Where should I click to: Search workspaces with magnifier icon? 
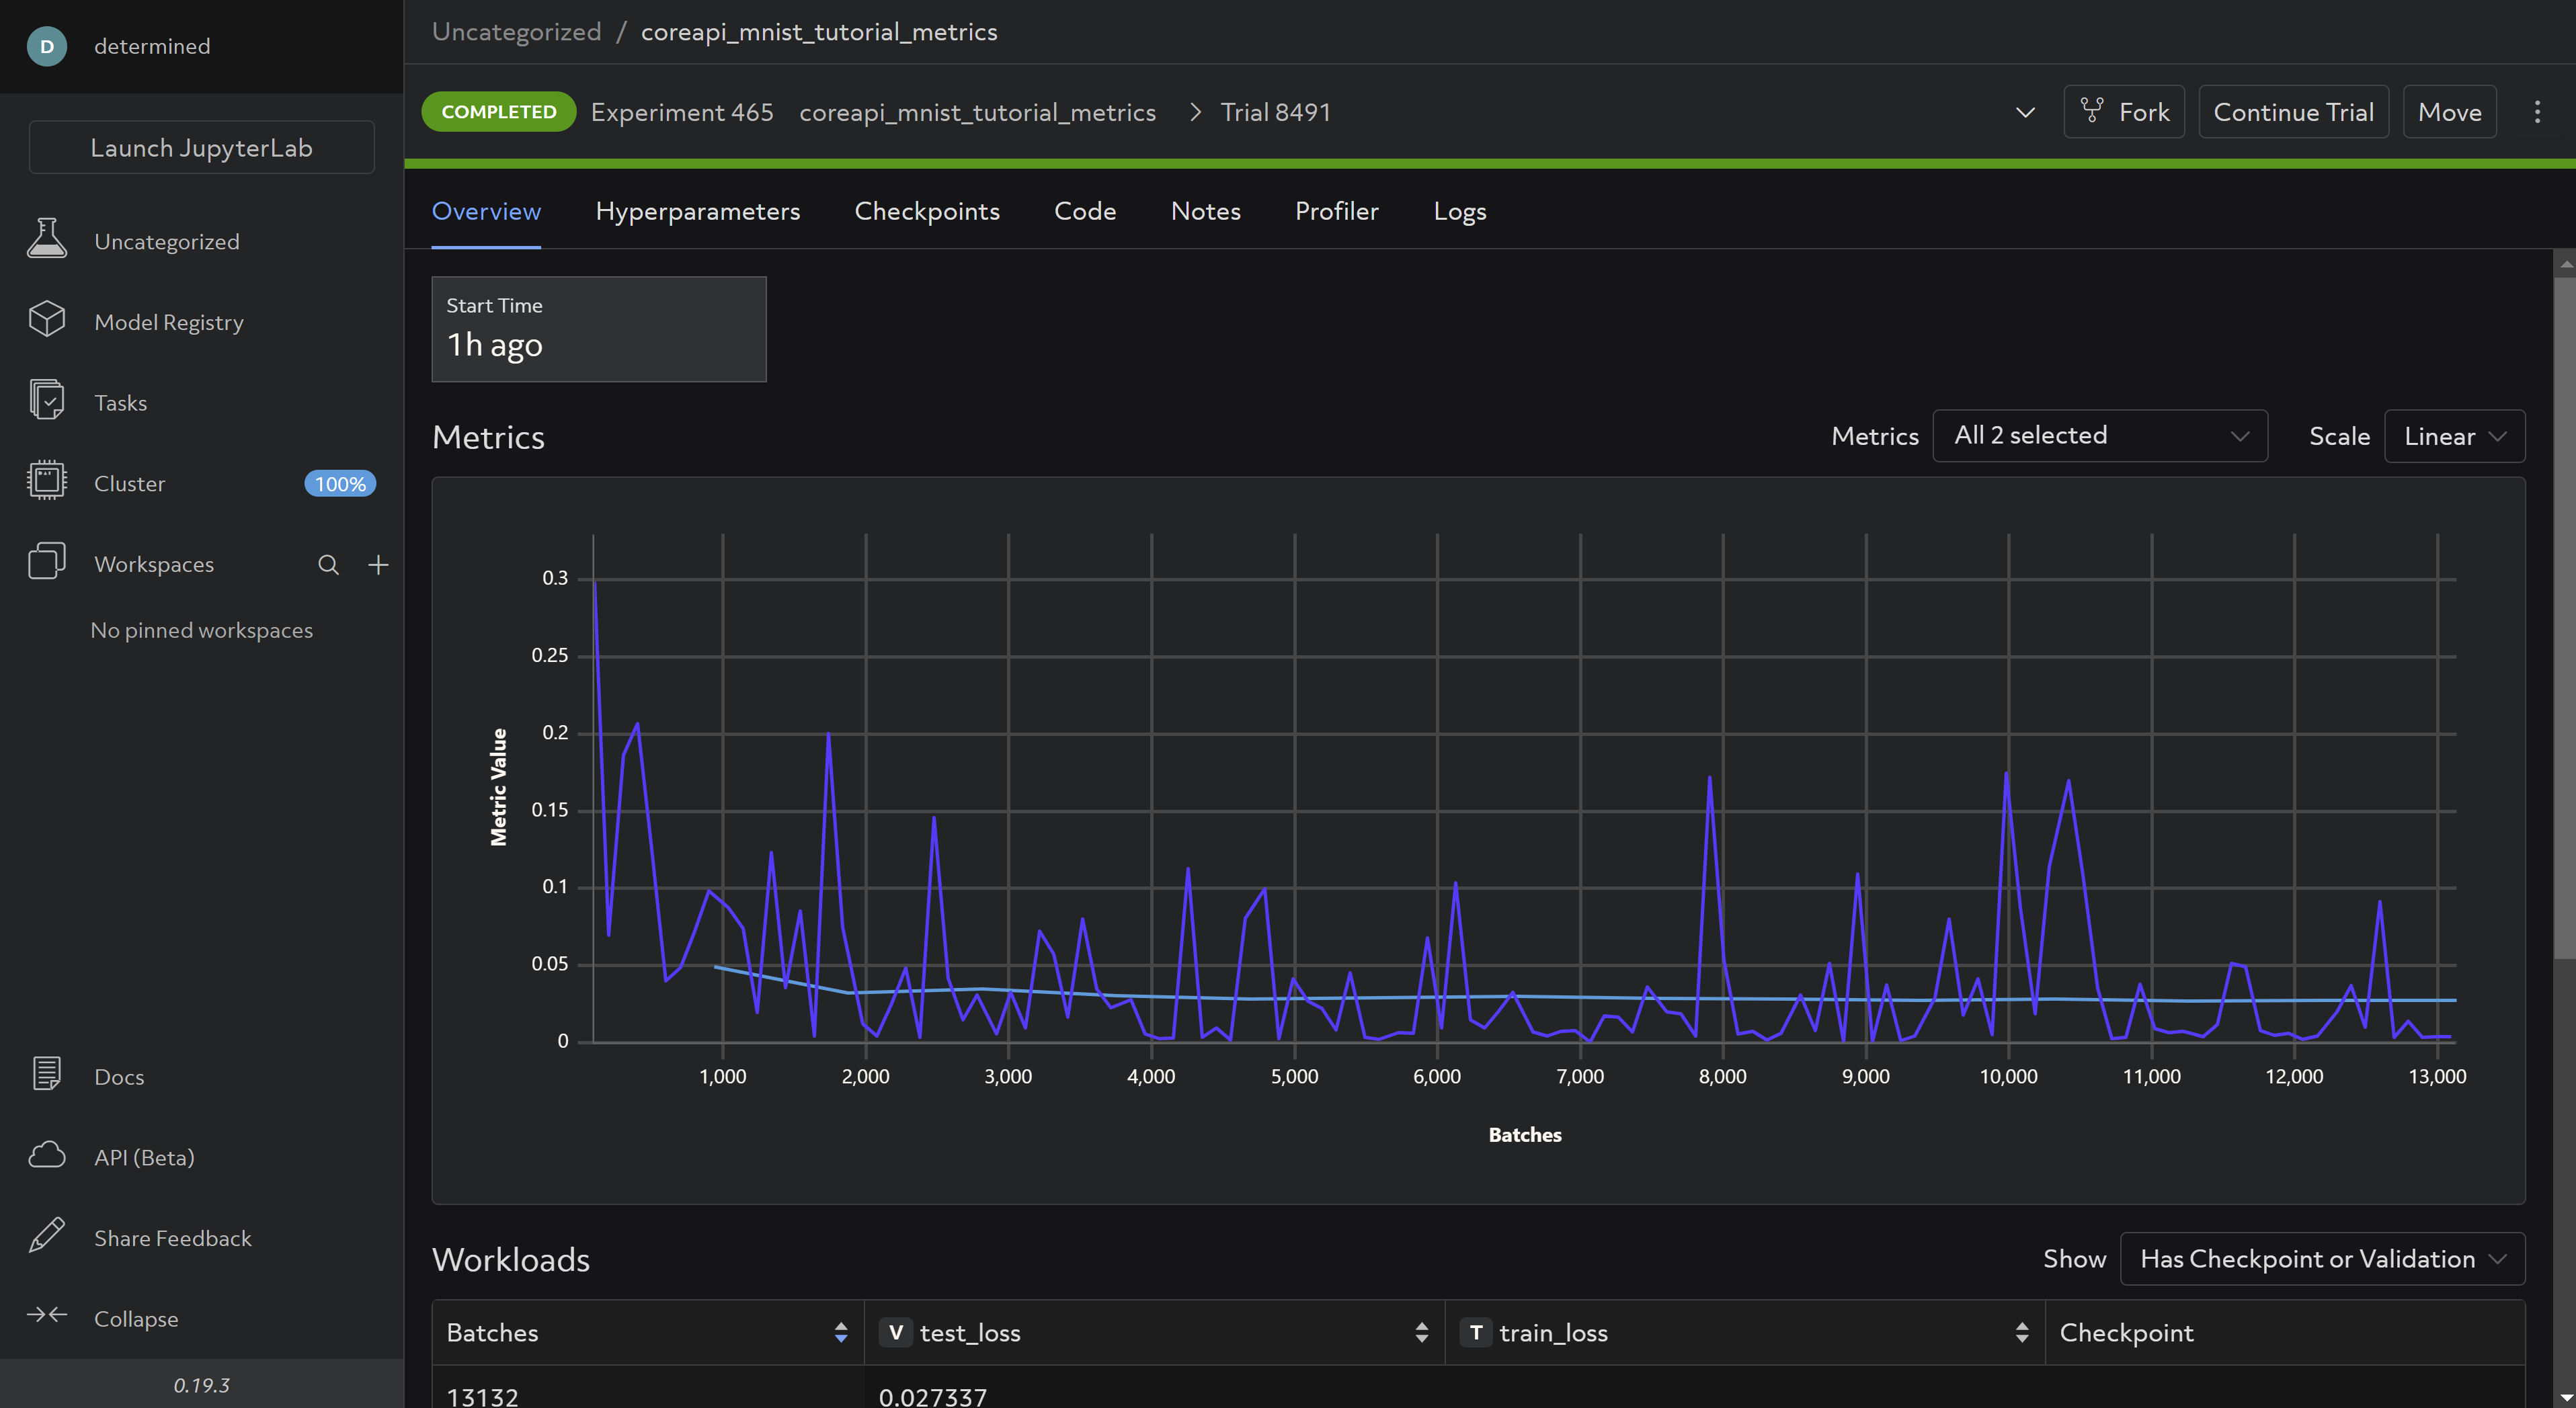[x=328, y=565]
